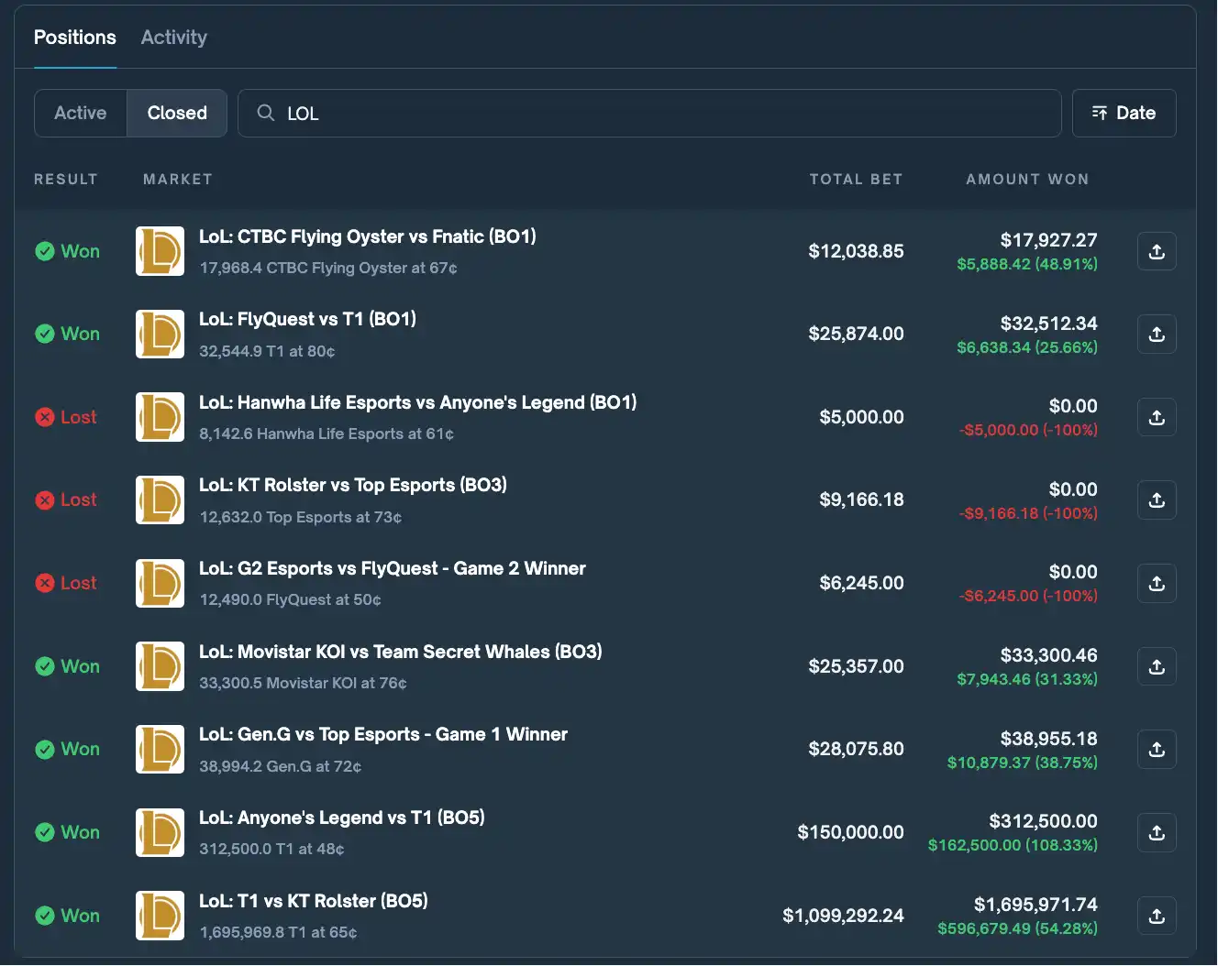Click the green Won checkmark beside Movistar KOI market
This screenshot has height=966, width=1218.
pyautogui.click(x=45, y=666)
